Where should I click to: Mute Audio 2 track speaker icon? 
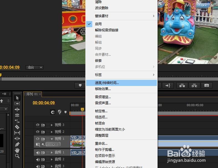point(38,159)
